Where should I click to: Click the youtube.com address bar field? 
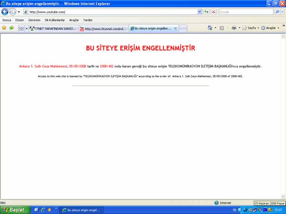[x=110, y=12]
